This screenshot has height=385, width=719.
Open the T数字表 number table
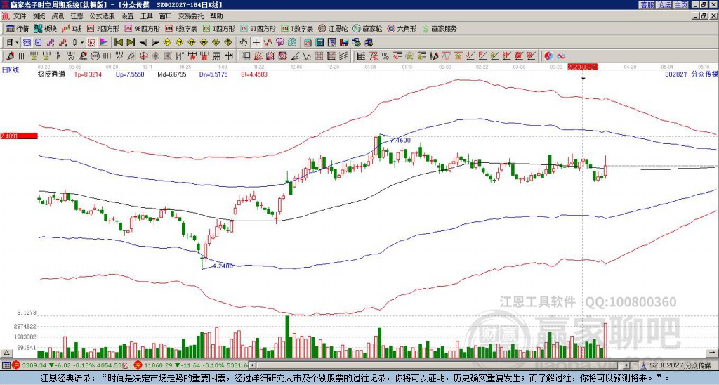pos(297,28)
